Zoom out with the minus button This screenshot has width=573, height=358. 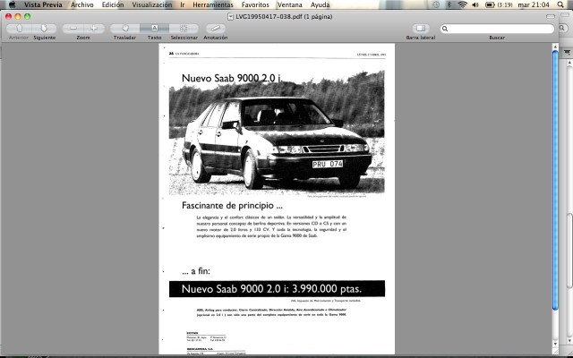73,29
